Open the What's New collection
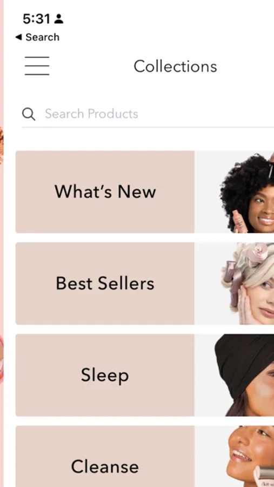274x487 pixels. 145,192
